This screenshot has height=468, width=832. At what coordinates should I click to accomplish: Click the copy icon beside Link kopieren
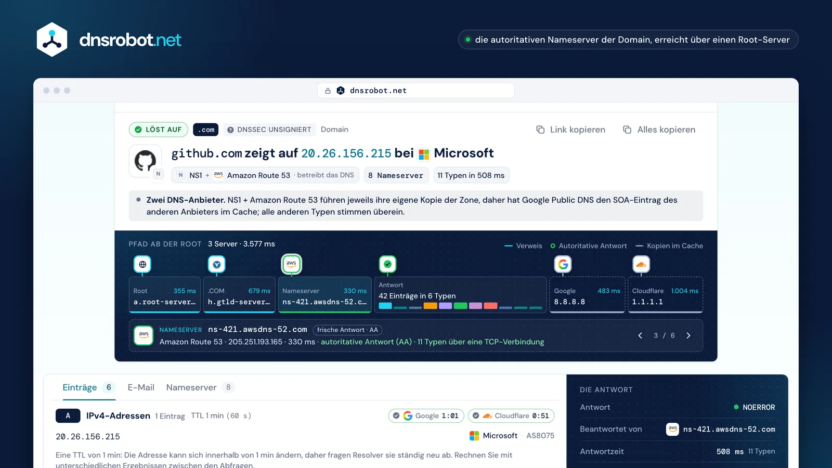point(540,129)
